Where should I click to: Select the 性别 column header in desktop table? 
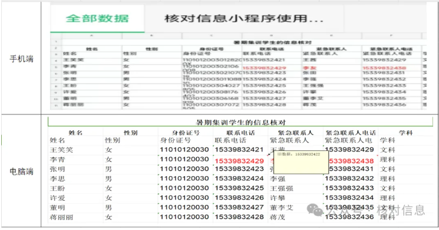point(131,133)
